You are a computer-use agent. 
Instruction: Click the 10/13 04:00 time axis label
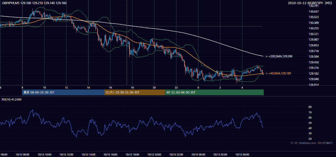click(x=242, y=154)
